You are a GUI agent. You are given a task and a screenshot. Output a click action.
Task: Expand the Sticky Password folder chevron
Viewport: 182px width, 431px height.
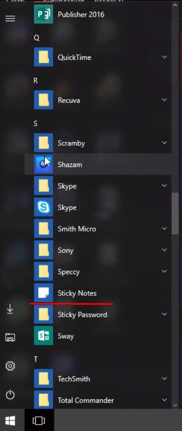coord(165,314)
